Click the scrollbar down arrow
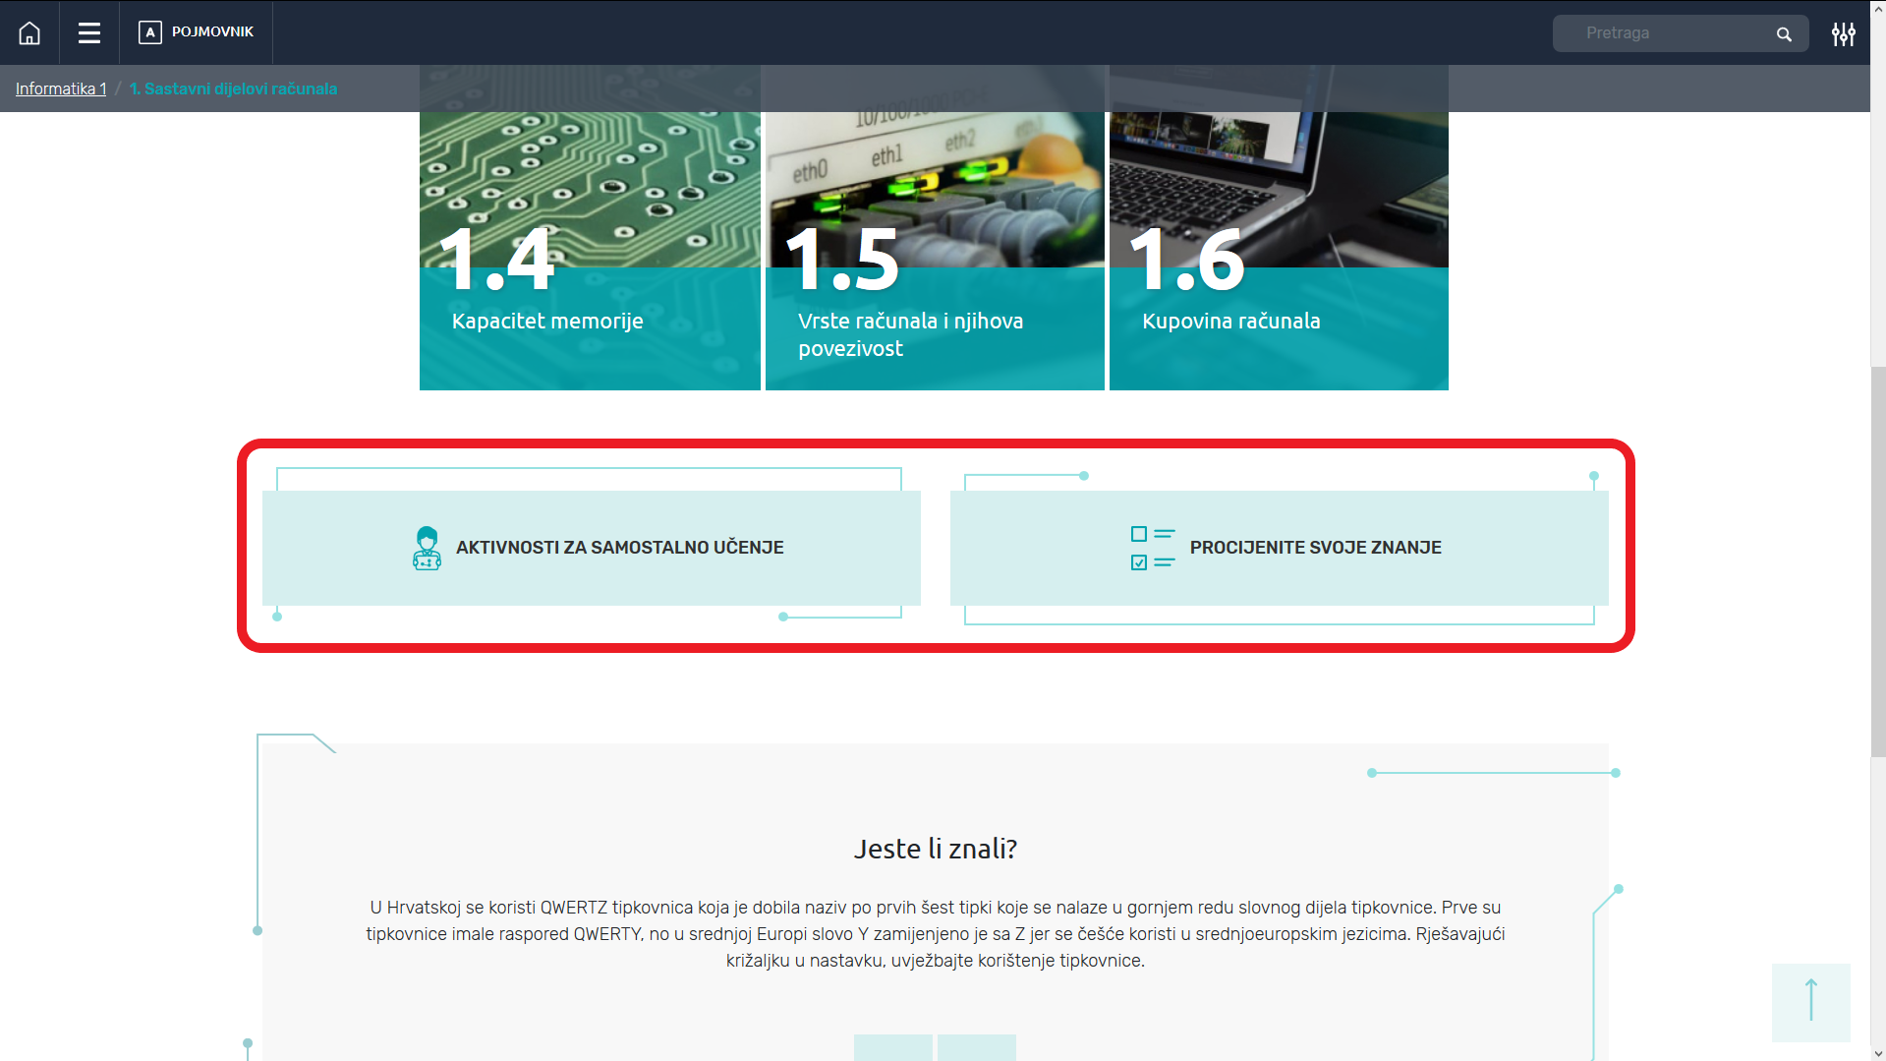The width and height of the screenshot is (1886, 1061). 1877,1053
